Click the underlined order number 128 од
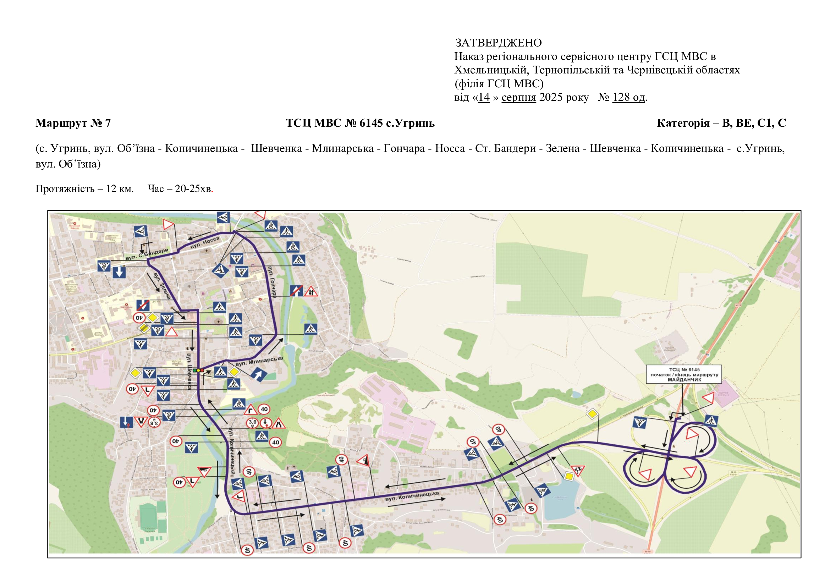830x587 pixels. tap(629, 97)
